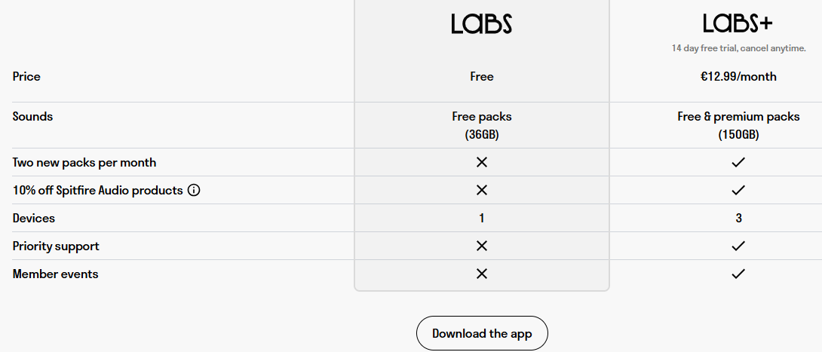Click the 14 day free trial notice
The height and width of the screenshot is (352, 822).
tap(738, 48)
